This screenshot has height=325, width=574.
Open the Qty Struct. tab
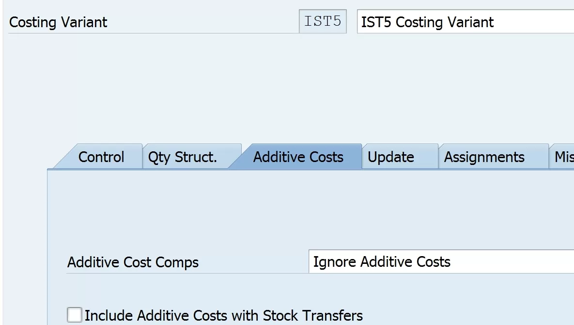[183, 157]
